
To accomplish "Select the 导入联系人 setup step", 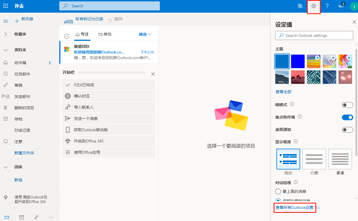I will [109, 107].
